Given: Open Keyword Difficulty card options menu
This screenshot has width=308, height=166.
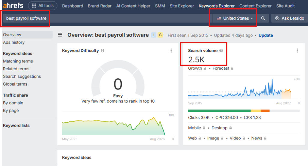Looking at the screenshot, I should point(171,51).
